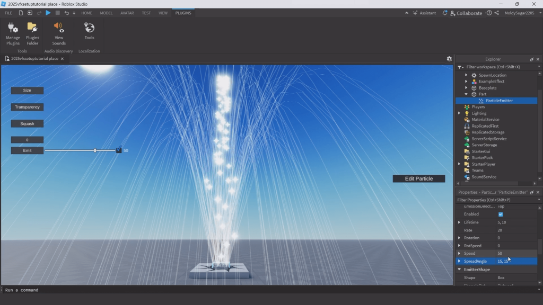Image resolution: width=543 pixels, height=305 pixels.
Task: Select Lighting service
Action: [x=479, y=113]
